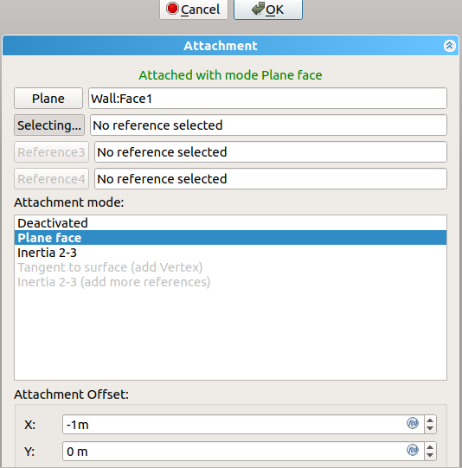Confirm with the OK button
The height and width of the screenshot is (468, 462).
[268, 10]
